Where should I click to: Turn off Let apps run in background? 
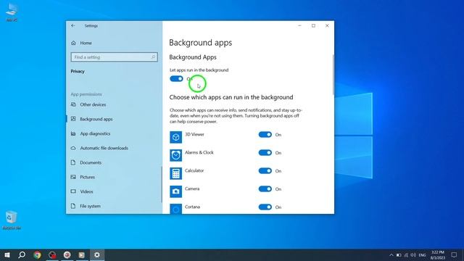pos(176,79)
